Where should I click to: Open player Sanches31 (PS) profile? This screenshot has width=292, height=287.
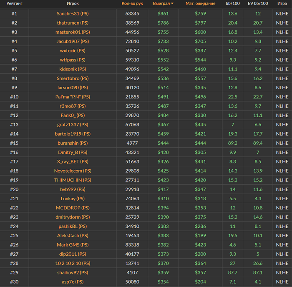pos(73,14)
